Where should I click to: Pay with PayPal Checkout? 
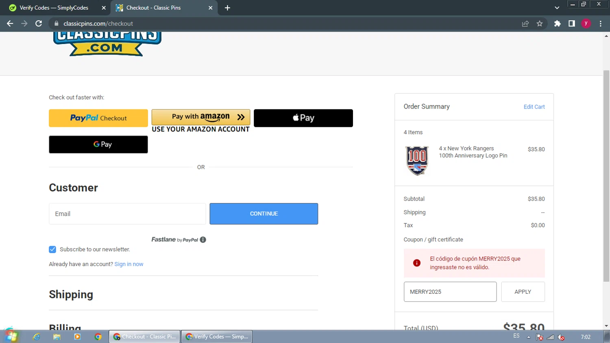click(98, 118)
